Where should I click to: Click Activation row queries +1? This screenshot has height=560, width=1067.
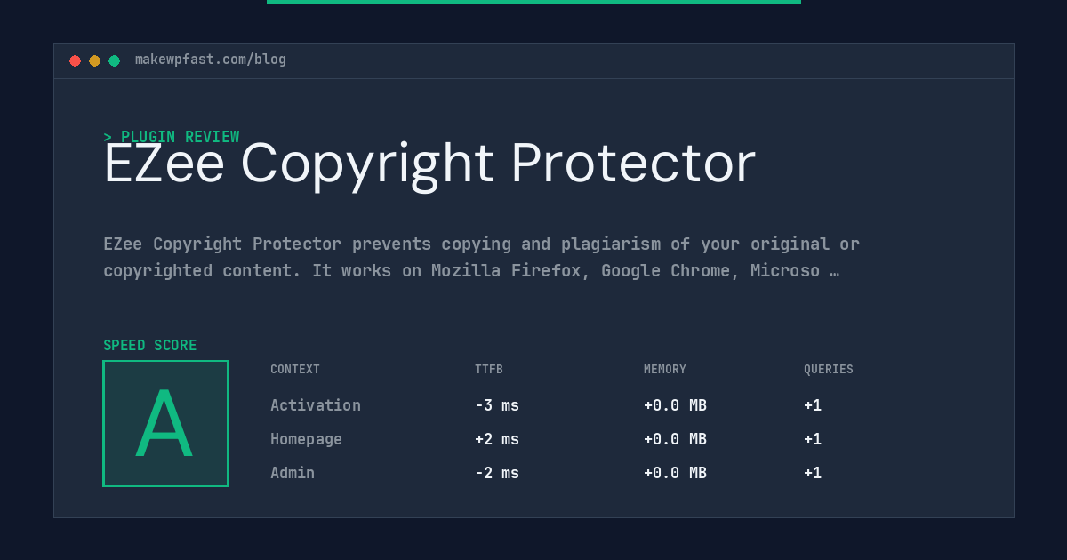(x=813, y=405)
